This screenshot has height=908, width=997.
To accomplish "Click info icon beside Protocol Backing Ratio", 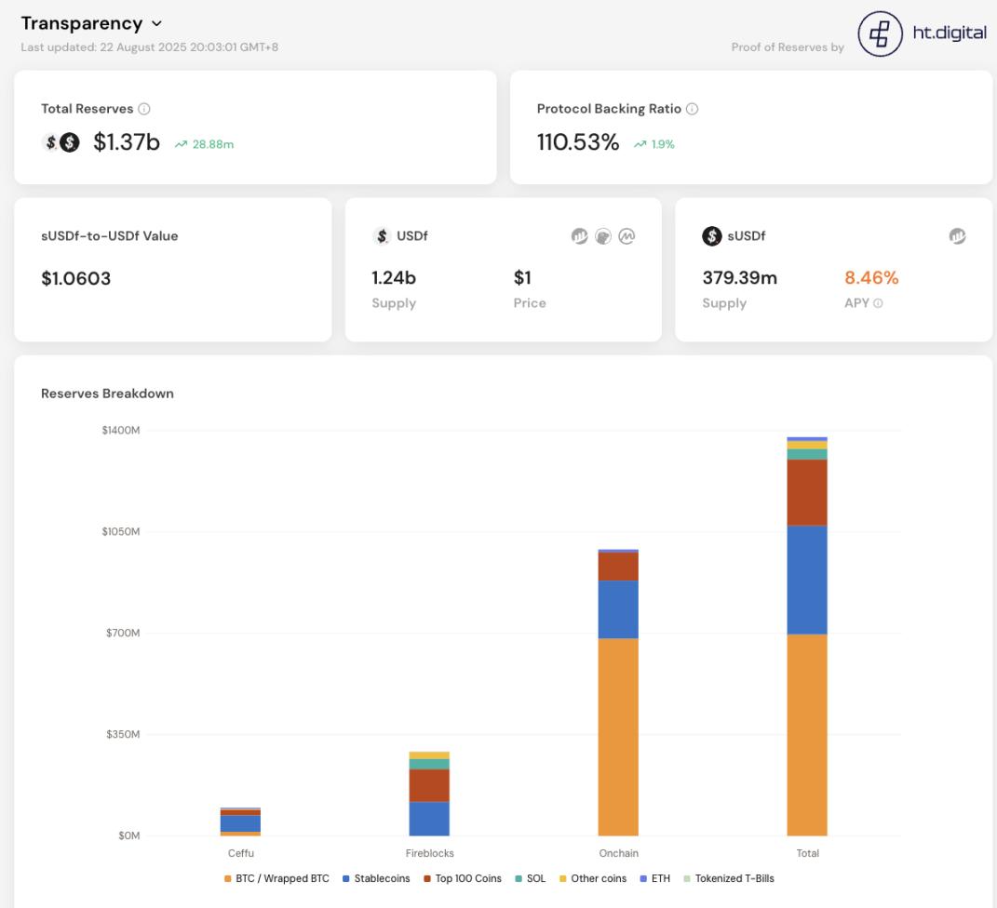I will pos(692,109).
